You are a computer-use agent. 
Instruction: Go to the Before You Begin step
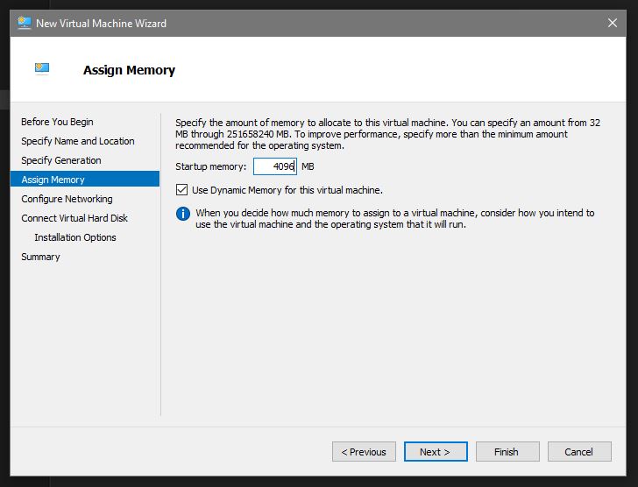pyautogui.click(x=57, y=122)
